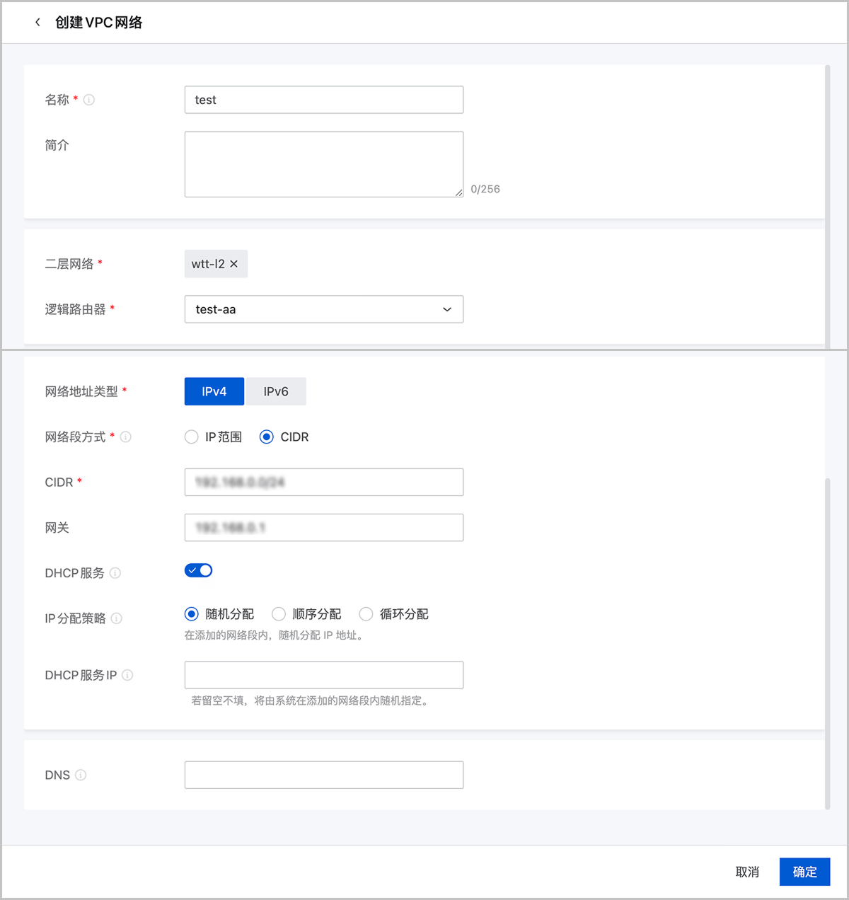Viewport: 849px width, 900px height.
Task: Click the info icon beside DHCP 服务
Action: pos(115,573)
